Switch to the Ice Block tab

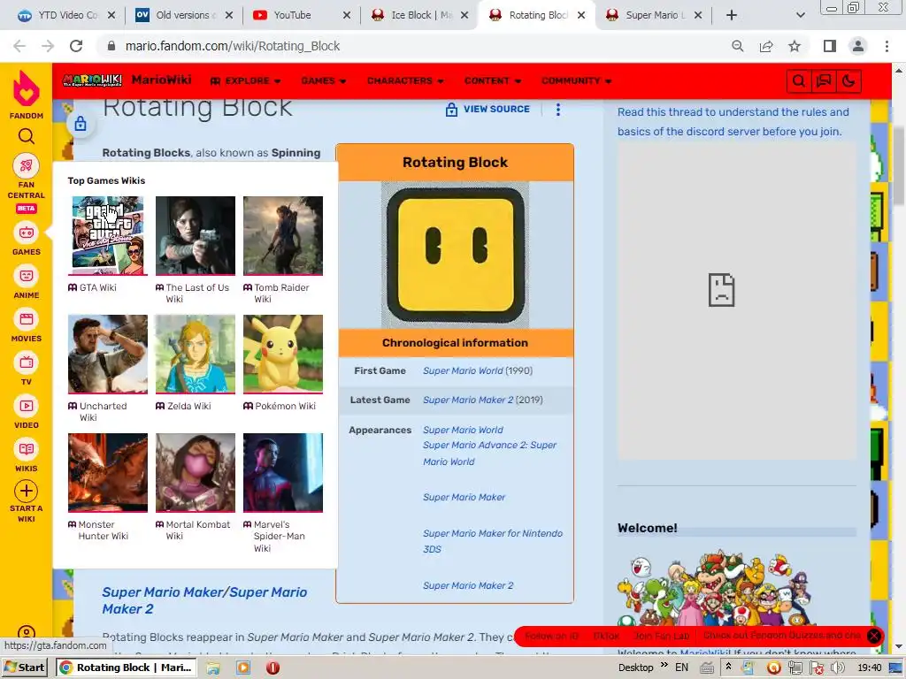click(x=419, y=15)
